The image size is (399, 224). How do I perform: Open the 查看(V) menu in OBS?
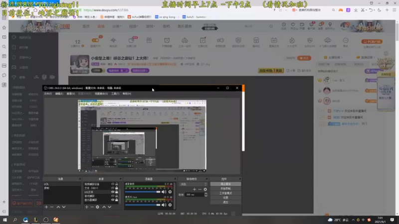[x=71, y=94]
